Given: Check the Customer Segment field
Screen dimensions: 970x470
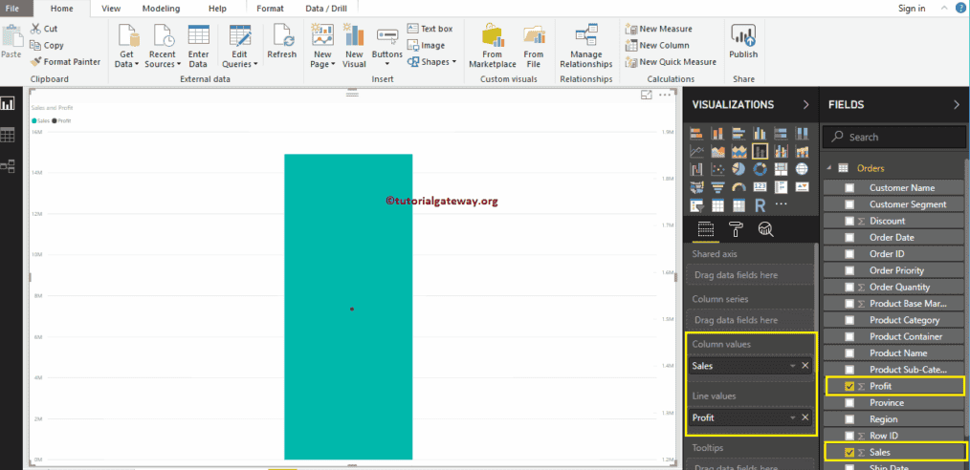Looking at the screenshot, I should pyautogui.click(x=849, y=204).
